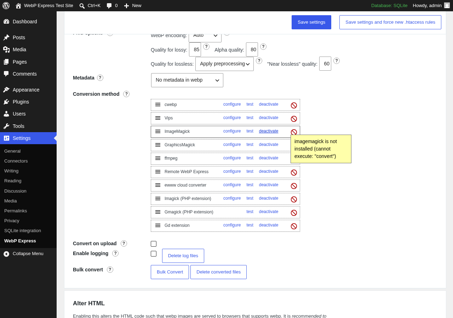The height and width of the screenshot is (318, 453).
Task: Open the Dashboard menu
Action: [28, 22]
